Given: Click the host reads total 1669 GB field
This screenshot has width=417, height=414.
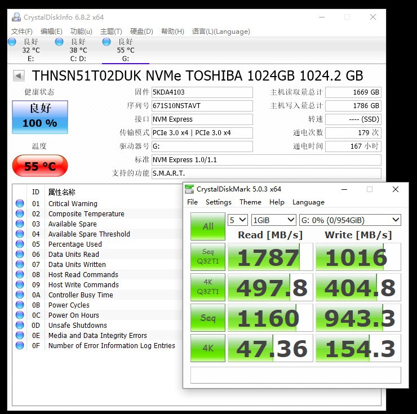Looking at the screenshot, I should tap(353, 92).
